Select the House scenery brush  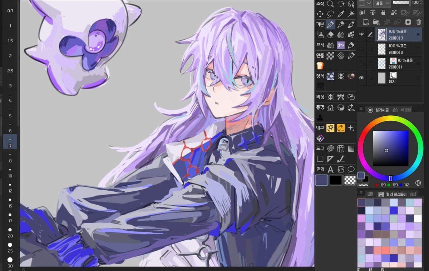tap(330, 107)
